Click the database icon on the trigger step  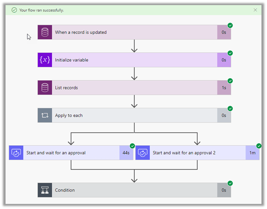coord(45,32)
